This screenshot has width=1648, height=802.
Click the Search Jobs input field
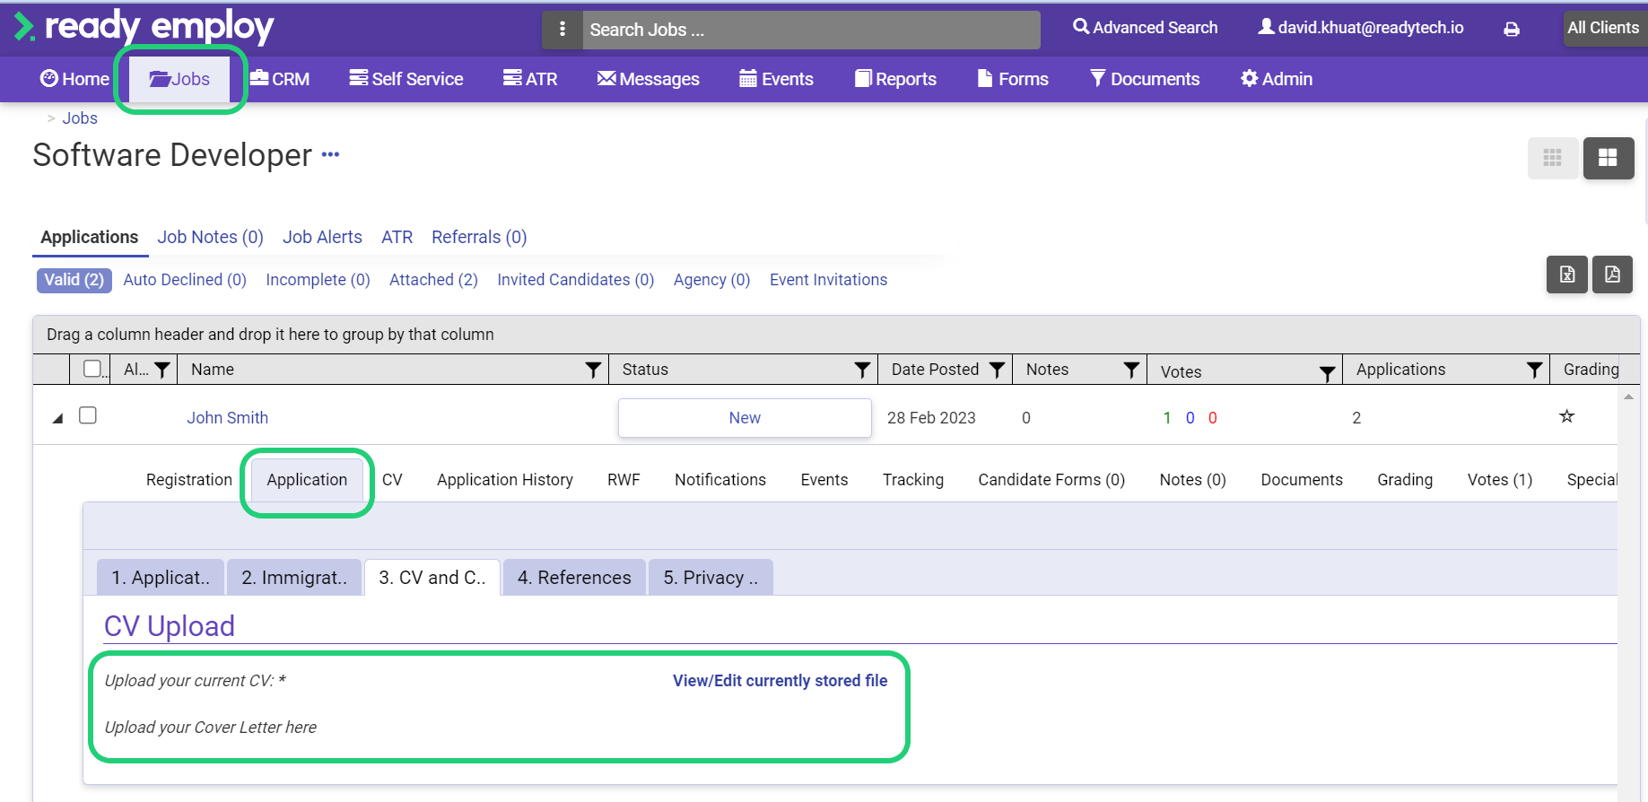coord(811,30)
